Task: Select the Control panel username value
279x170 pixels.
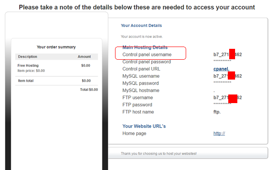Action: pyautogui.click(x=227, y=54)
